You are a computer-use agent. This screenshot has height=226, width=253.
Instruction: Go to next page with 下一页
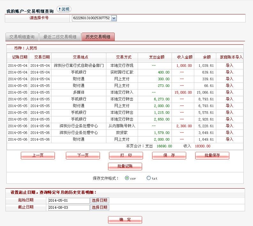(x=83, y=156)
